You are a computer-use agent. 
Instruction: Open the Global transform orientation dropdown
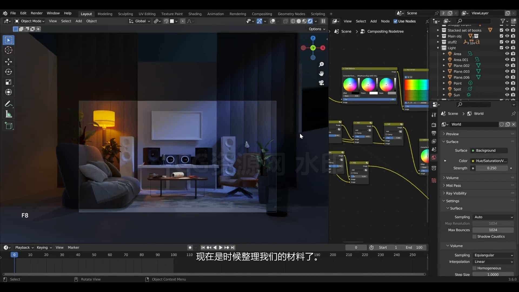[x=140, y=21]
